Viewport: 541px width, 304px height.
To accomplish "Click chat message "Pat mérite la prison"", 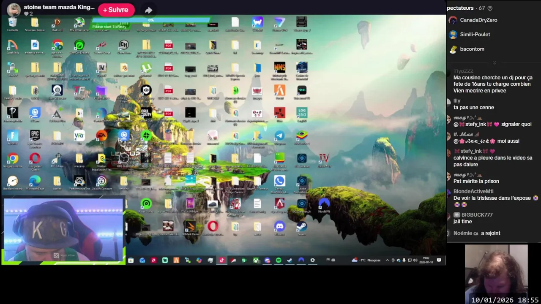I will point(476,181).
